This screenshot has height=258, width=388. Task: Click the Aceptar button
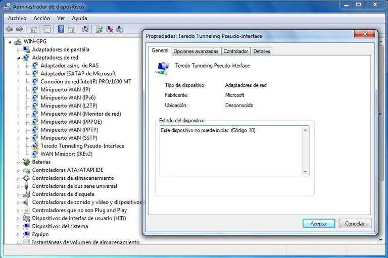coord(319,224)
